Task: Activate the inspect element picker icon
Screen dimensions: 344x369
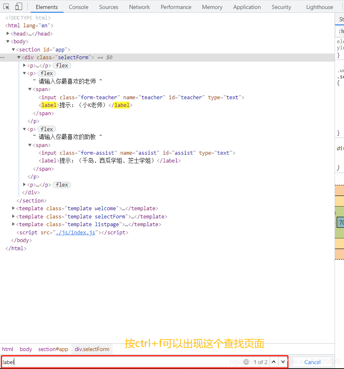Action: click(7, 7)
